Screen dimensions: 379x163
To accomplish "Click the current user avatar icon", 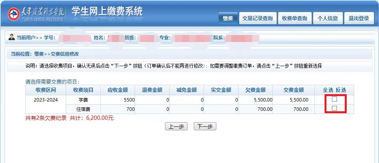I will coord(11,38).
